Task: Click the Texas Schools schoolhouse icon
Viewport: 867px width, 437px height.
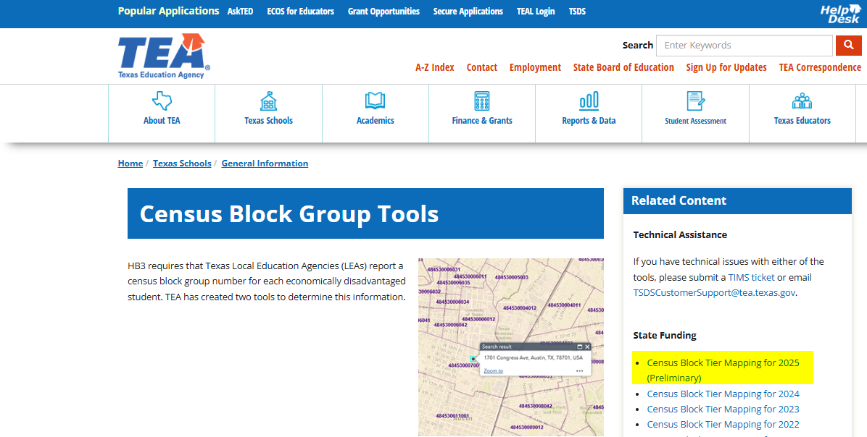Action: point(268,101)
